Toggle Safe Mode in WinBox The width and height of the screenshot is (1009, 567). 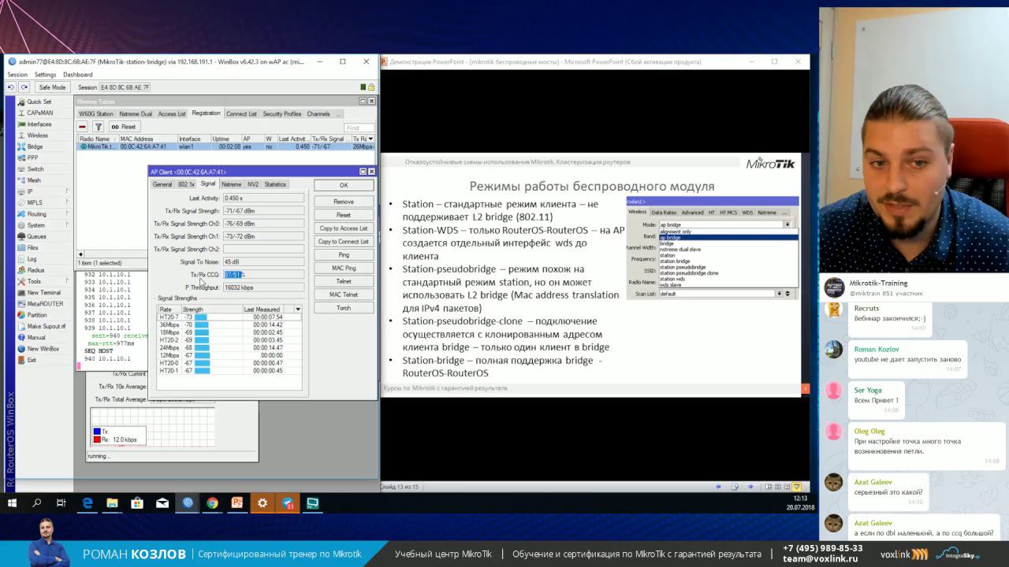coord(53,87)
